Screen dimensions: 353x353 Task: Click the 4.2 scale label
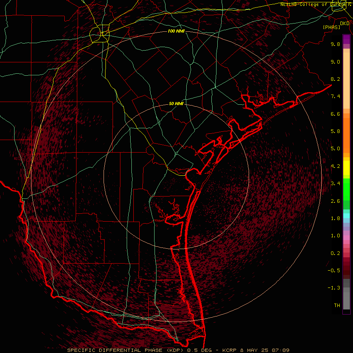coord(335,166)
